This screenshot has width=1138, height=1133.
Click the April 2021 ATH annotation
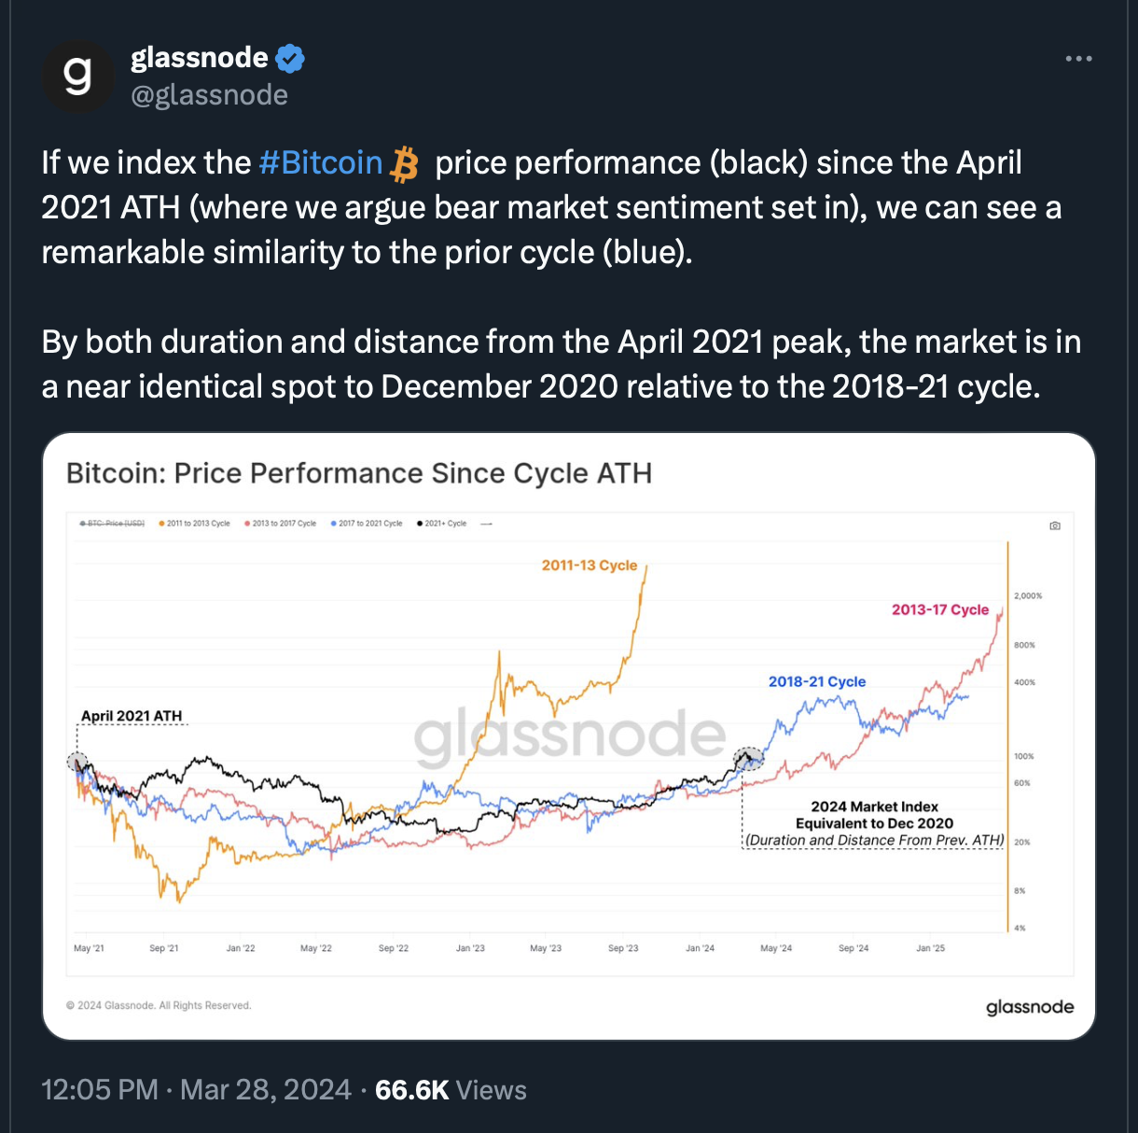pyautogui.click(x=132, y=716)
